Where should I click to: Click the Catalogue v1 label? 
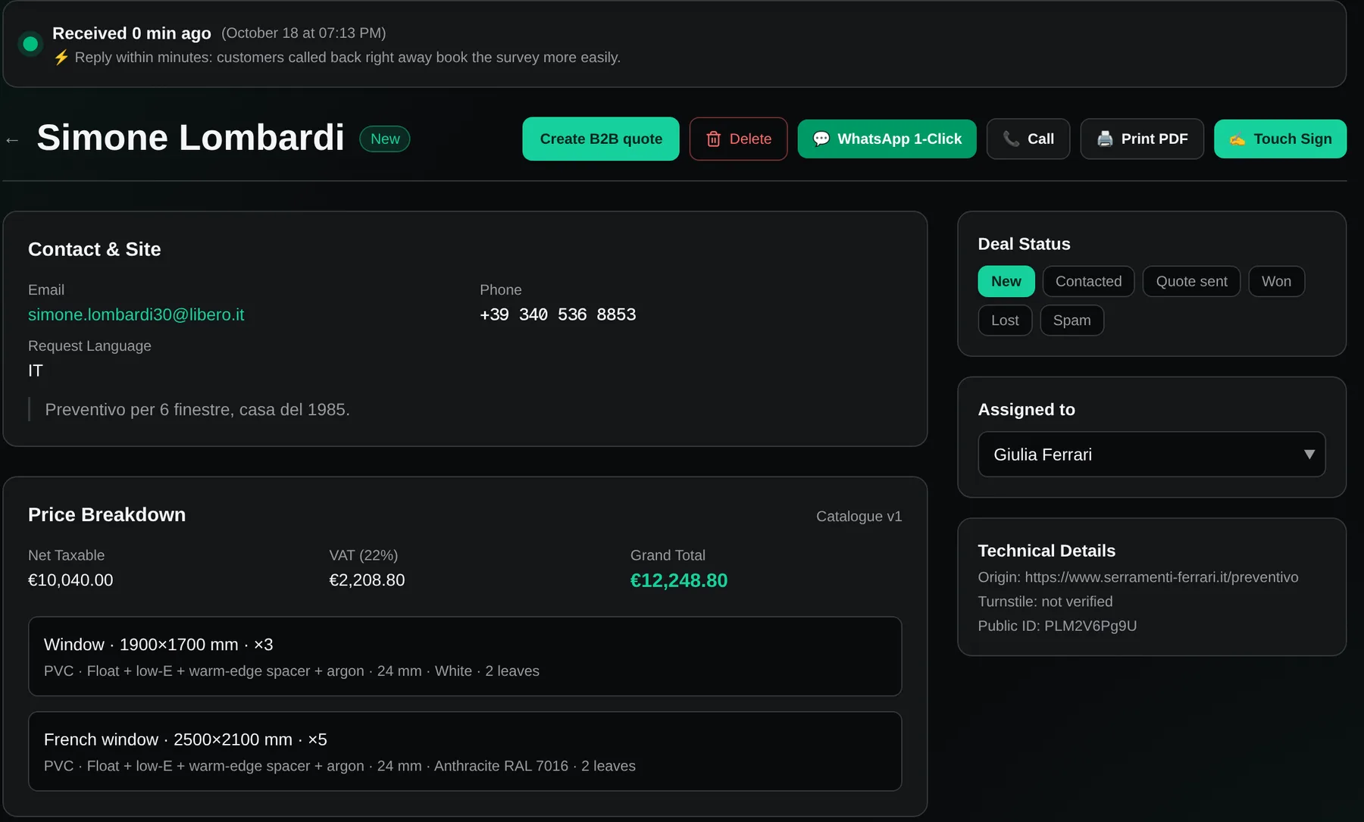click(x=859, y=516)
